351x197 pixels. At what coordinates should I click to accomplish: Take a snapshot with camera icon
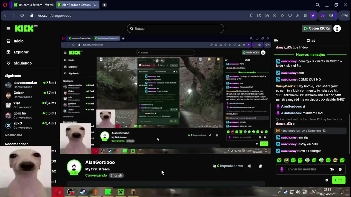pos(267,16)
